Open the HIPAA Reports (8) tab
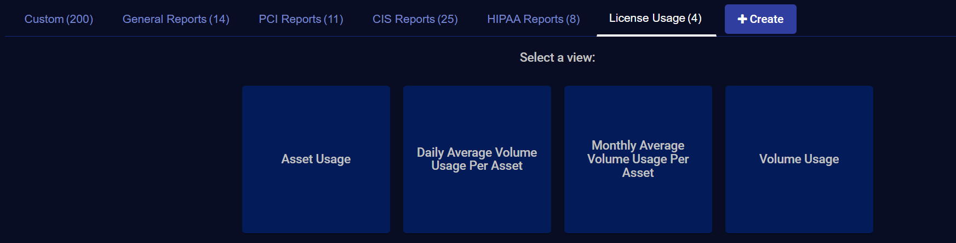Image resolution: width=956 pixels, height=243 pixels. click(x=533, y=19)
